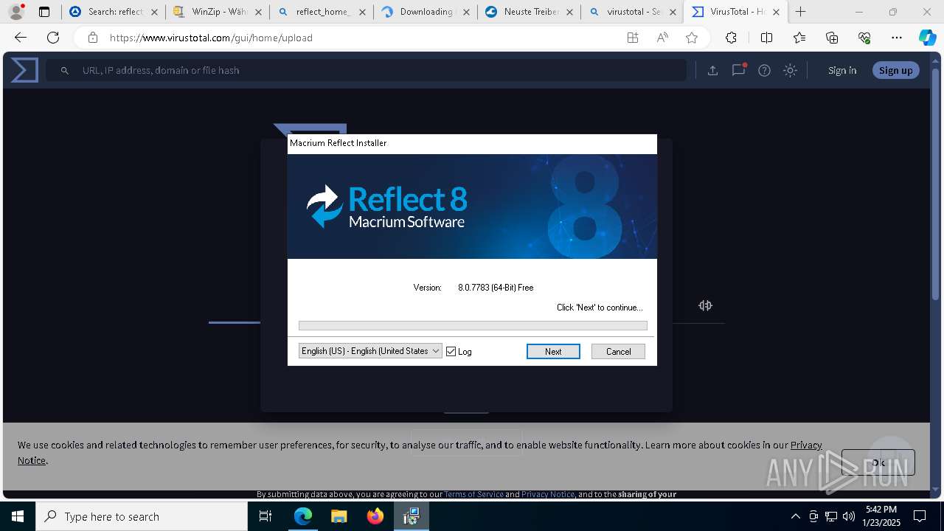This screenshot has height=531, width=944.
Task: Switch to Search: reflect tab
Action: click(x=114, y=12)
